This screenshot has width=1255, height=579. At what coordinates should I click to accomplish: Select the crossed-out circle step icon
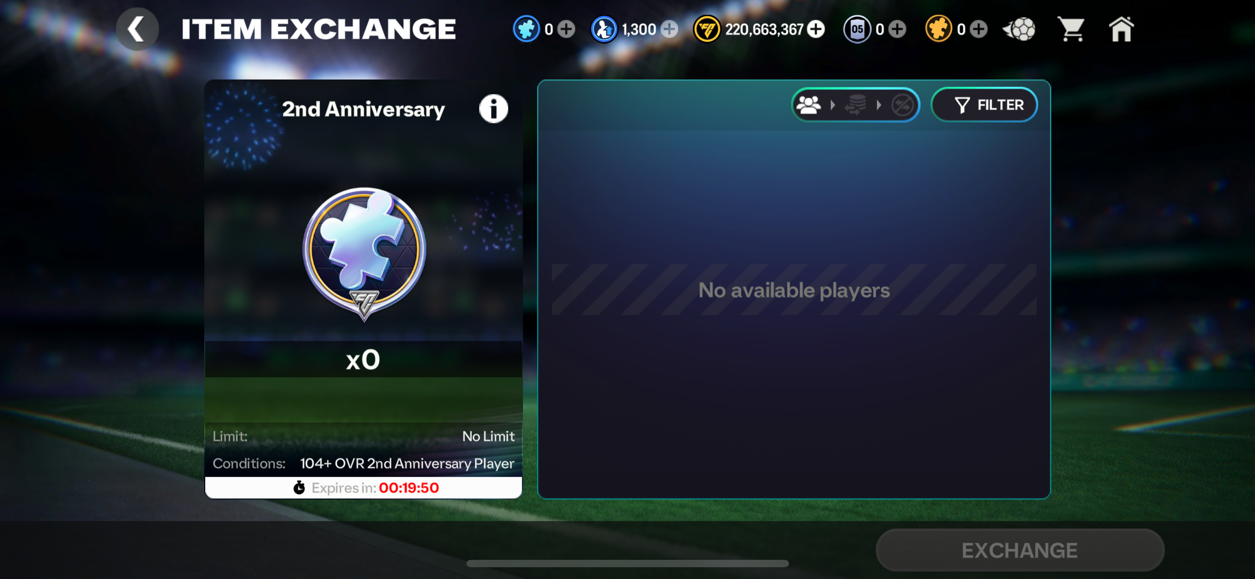902,105
